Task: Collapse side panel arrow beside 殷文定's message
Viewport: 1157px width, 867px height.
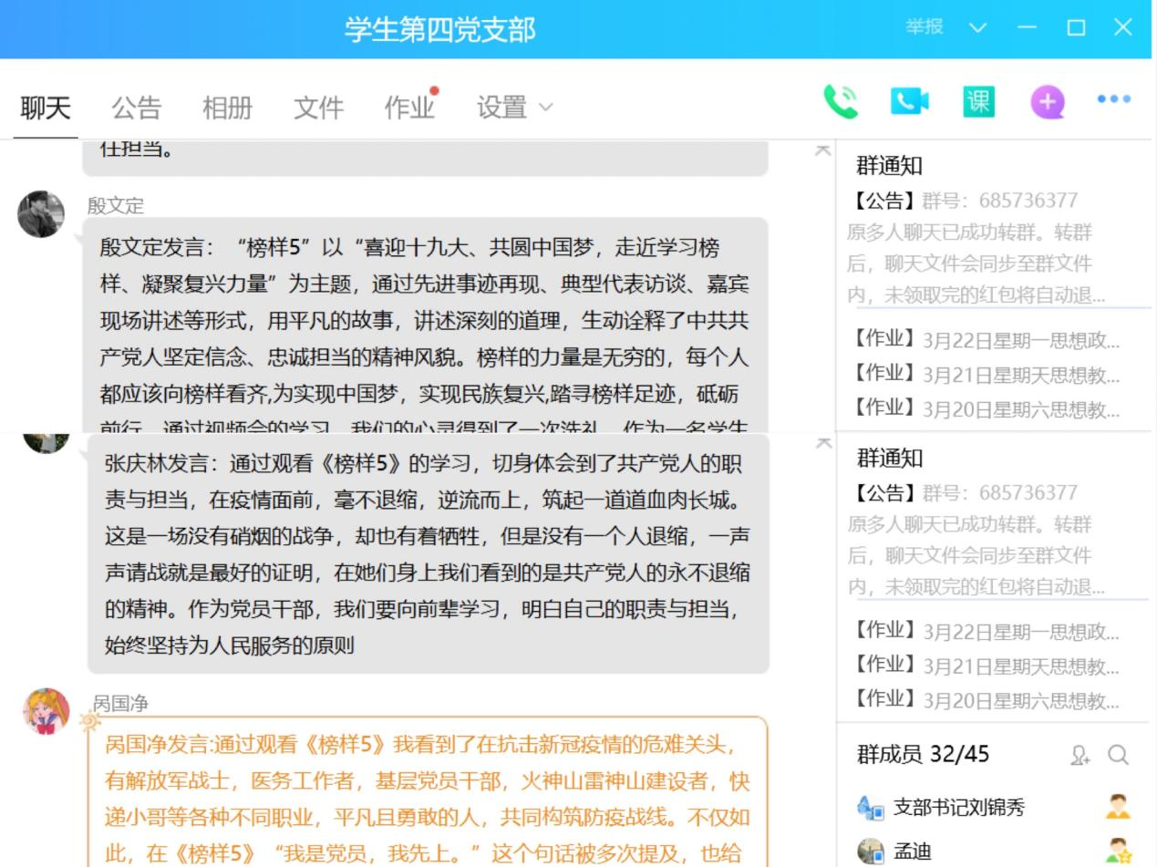Action: [x=822, y=150]
